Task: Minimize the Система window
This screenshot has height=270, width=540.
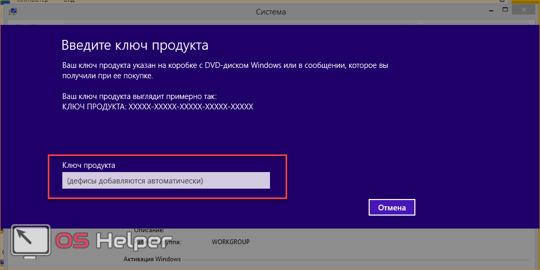Action: pyautogui.click(x=491, y=11)
